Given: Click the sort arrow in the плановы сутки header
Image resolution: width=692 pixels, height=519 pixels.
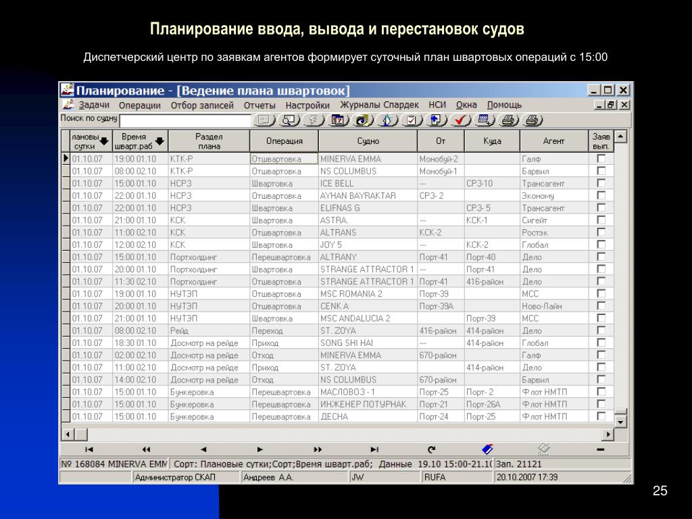Looking at the screenshot, I should pyautogui.click(x=105, y=141).
